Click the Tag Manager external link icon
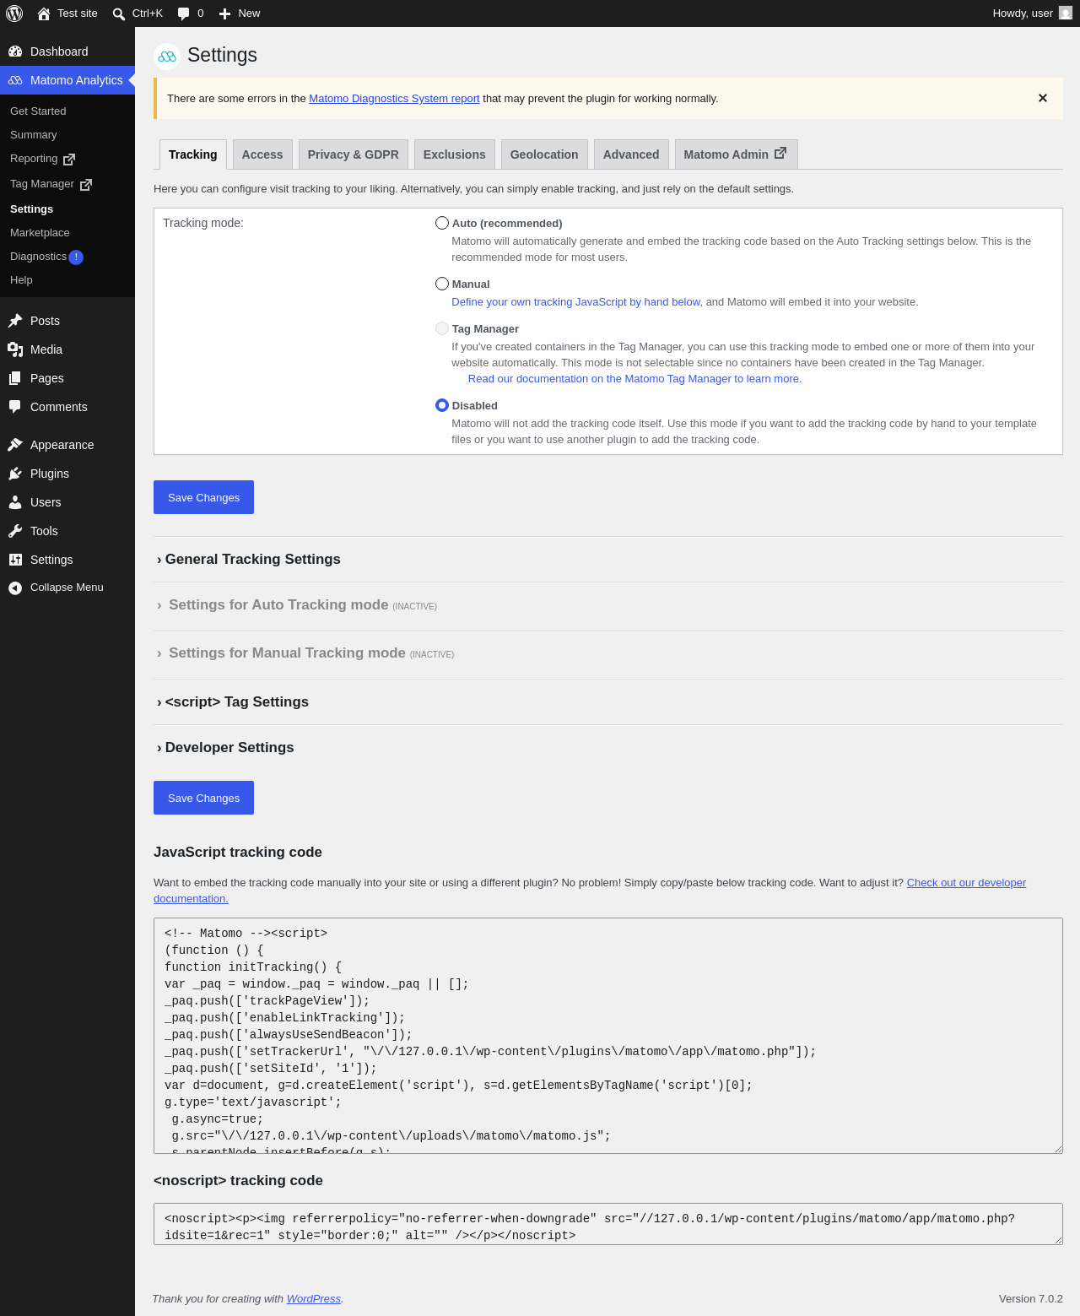1080x1316 pixels. click(x=86, y=185)
